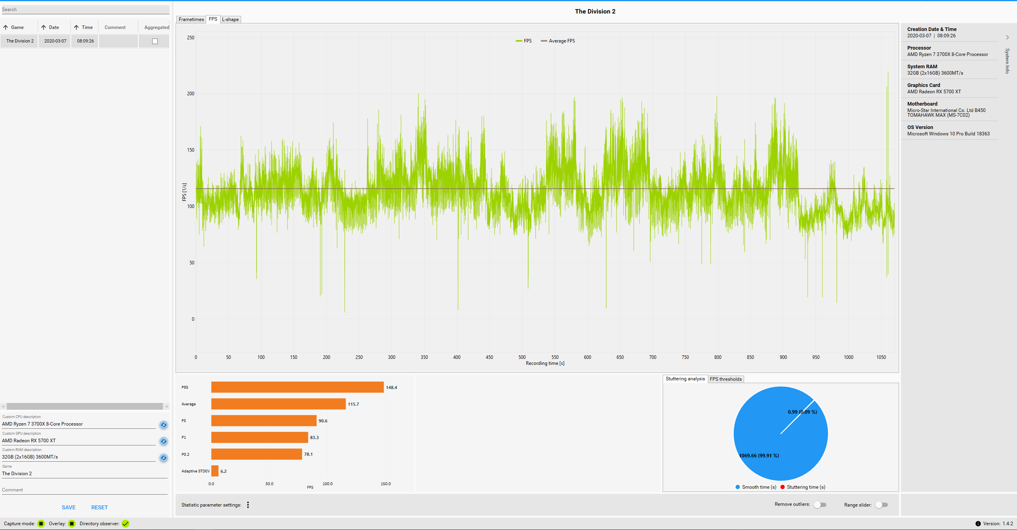
Task: Click the custom RAM description refresh icon
Action: point(163,458)
